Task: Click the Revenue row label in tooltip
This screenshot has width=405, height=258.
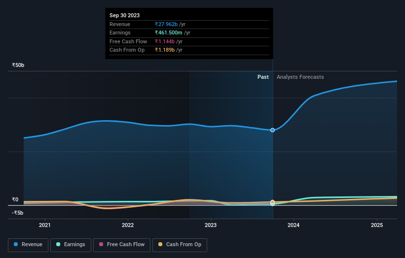Action: pyautogui.click(x=120, y=24)
